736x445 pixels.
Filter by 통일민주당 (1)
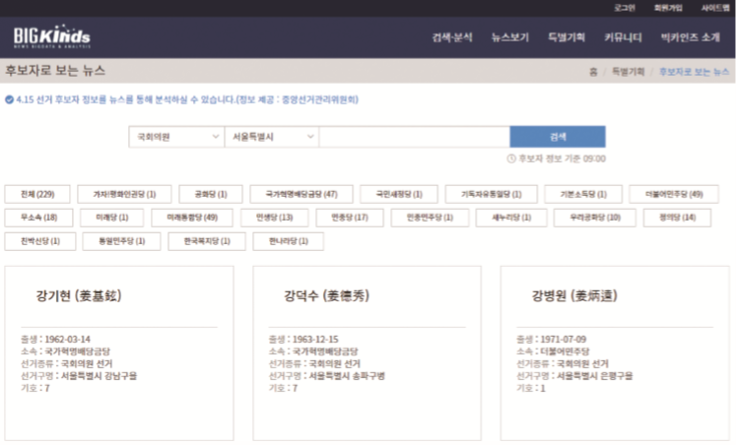pos(121,241)
